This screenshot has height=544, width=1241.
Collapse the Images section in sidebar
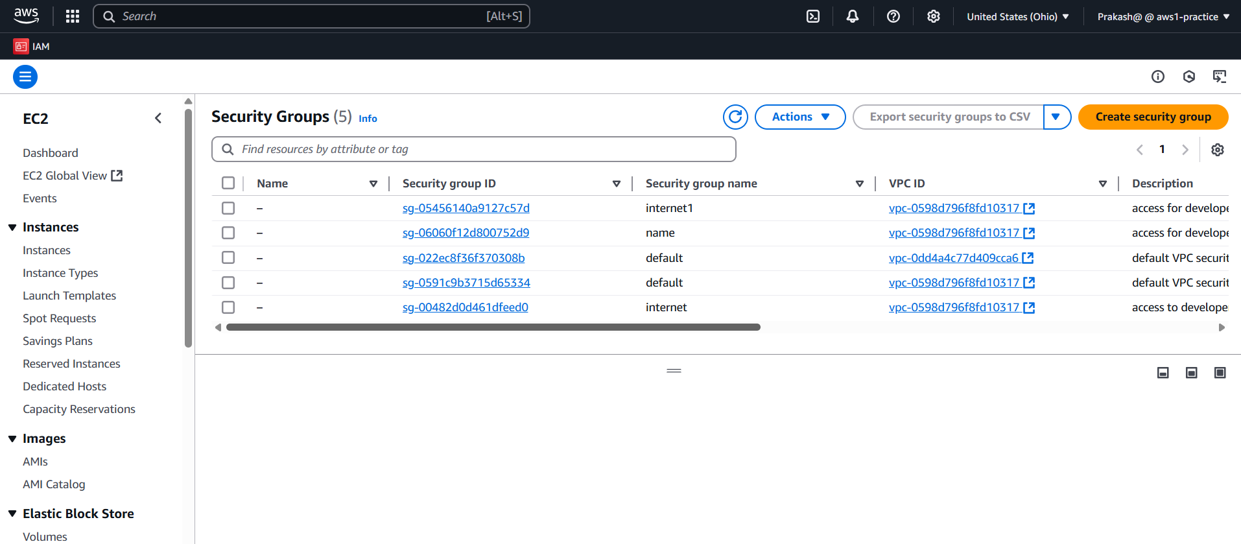point(12,439)
